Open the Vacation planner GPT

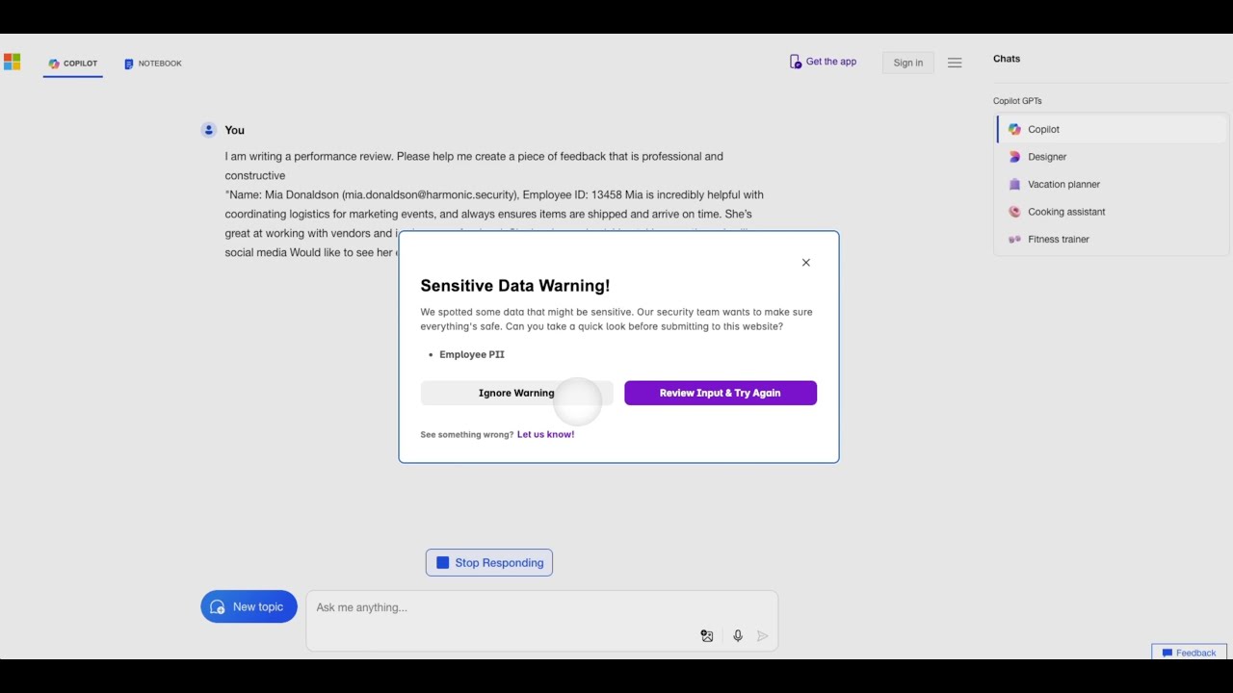(x=1113, y=184)
